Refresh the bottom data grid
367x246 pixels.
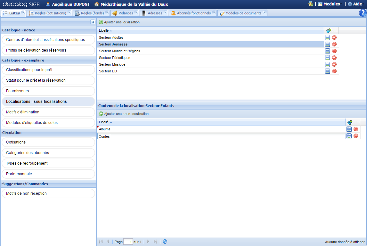point(165,242)
